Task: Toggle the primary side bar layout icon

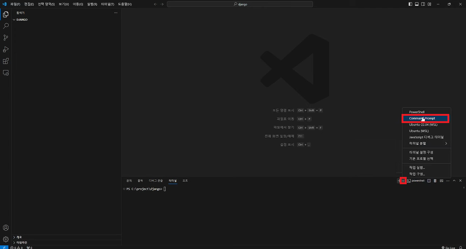Action: pos(411,4)
